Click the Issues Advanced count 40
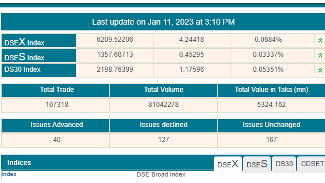 [x=57, y=140]
